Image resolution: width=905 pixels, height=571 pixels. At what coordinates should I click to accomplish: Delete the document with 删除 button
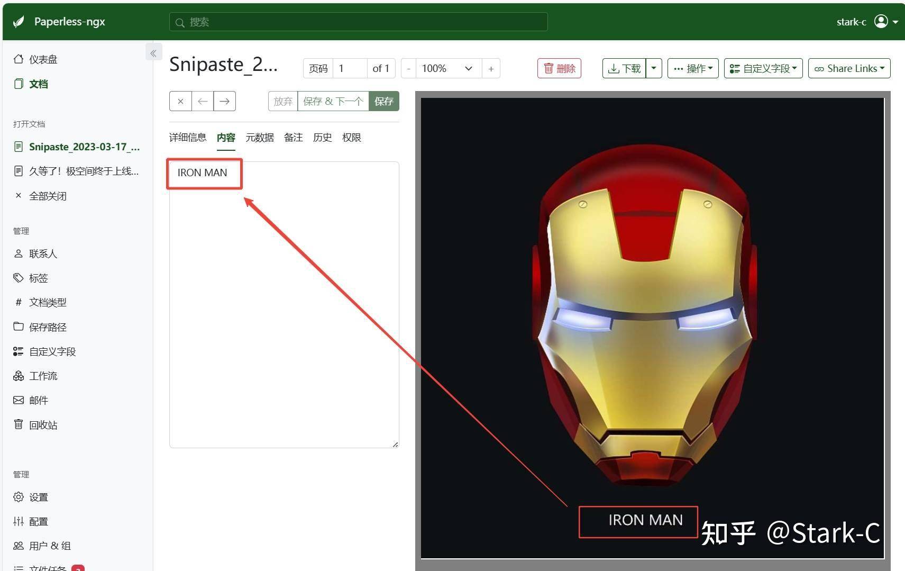pos(559,68)
